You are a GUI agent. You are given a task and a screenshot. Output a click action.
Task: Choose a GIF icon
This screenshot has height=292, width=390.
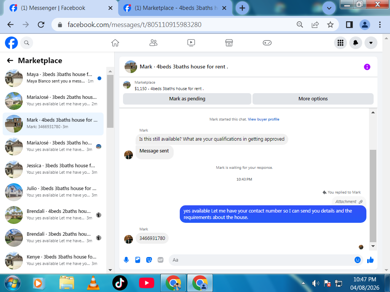160,260
